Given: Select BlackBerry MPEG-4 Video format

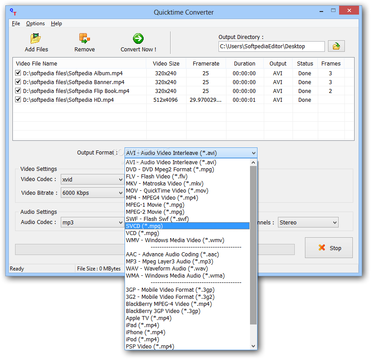Looking at the screenshot, I should pos(187,304).
